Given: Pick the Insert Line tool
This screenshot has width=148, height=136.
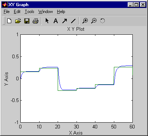Looking at the screenshot, I should (x=73, y=21).
